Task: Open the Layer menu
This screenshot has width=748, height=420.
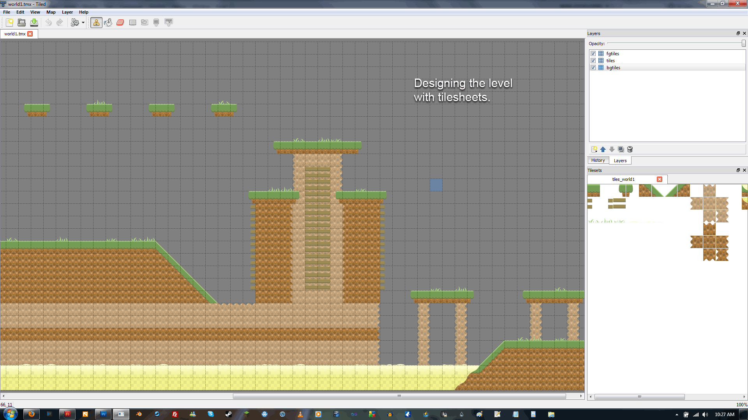Action: [67, 12]
